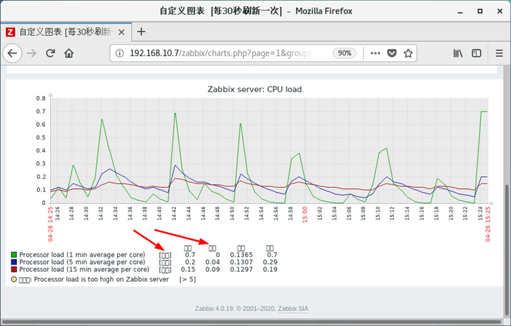The width and height of the screenshot is (511, 326).
Task: Reload the current Zabbix page
Action: (50, 53)
